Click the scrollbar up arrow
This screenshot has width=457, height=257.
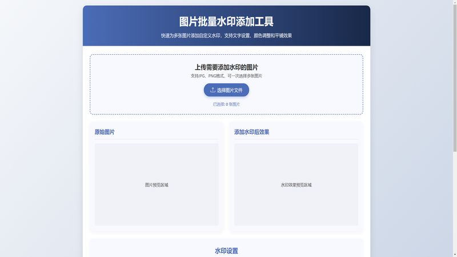[x=454, y=3]
